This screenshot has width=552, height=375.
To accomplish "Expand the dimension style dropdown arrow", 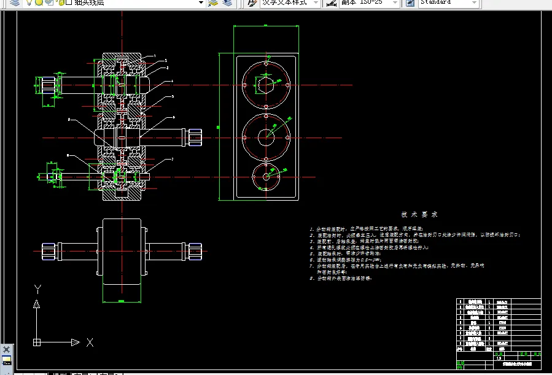I will pyautogui.click(x=395, y=3).
